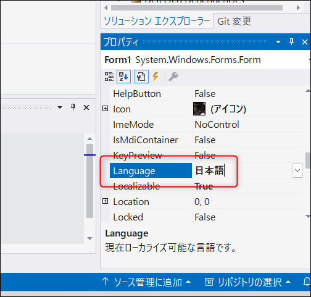Click the Locked value False
The width and height of the screenshot is (311, 297).
205,217
